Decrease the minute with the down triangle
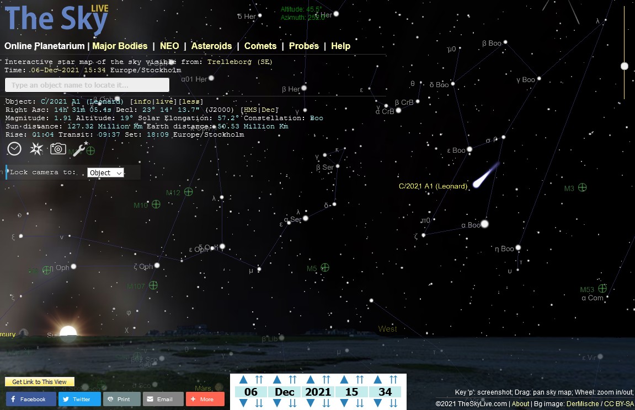The height and width of the screenshot is (410, 635). 378,403
